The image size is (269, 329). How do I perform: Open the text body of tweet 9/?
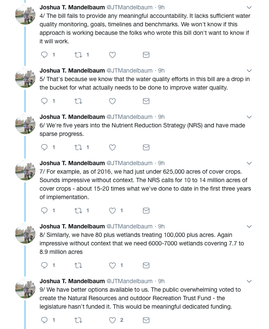[x=140, y=298]
